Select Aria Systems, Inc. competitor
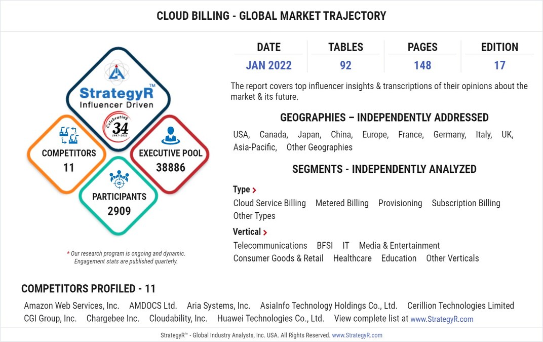Screen dimensions: 543x342 [218, 306]
